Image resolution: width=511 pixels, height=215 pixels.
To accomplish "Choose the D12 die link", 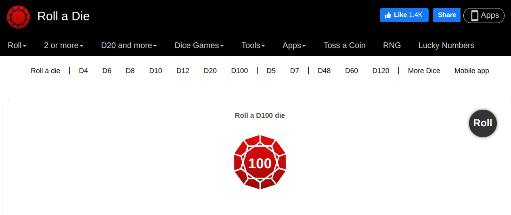I will (x=183, y=71).
